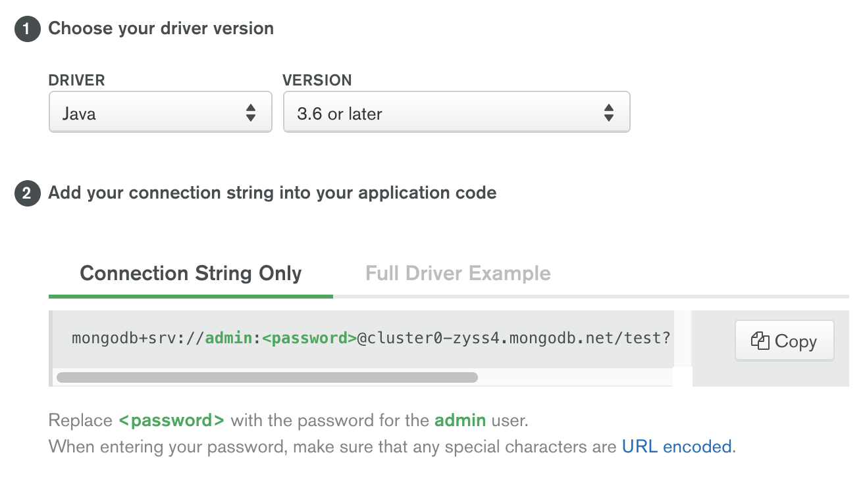865x484 pixels.
Task: Follow the "URL encoded" link
Action: click(677, 447)
